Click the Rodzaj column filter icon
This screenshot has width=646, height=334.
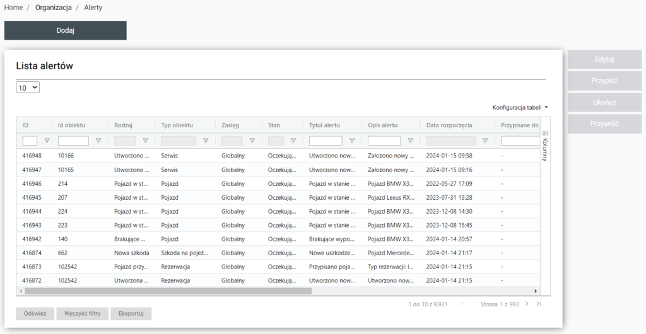(145, 141)
